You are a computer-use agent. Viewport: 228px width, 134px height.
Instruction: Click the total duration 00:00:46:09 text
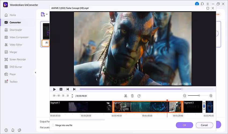81,96
